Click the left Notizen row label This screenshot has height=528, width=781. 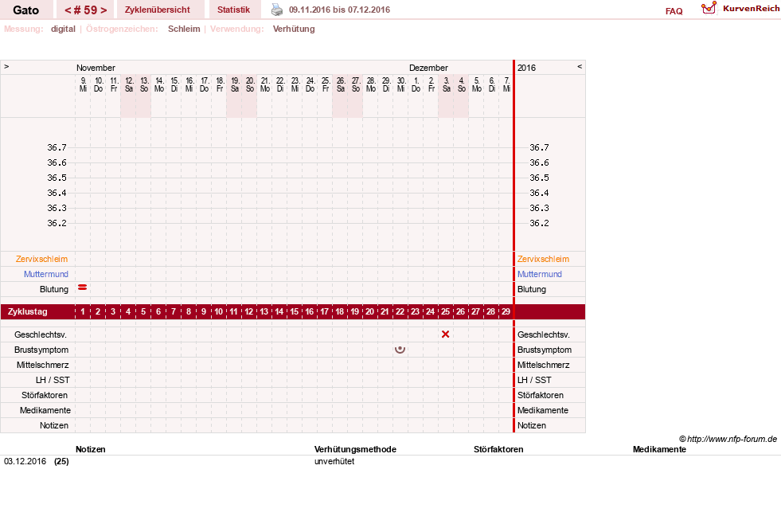pyautogui.click(x=54, y=425)
